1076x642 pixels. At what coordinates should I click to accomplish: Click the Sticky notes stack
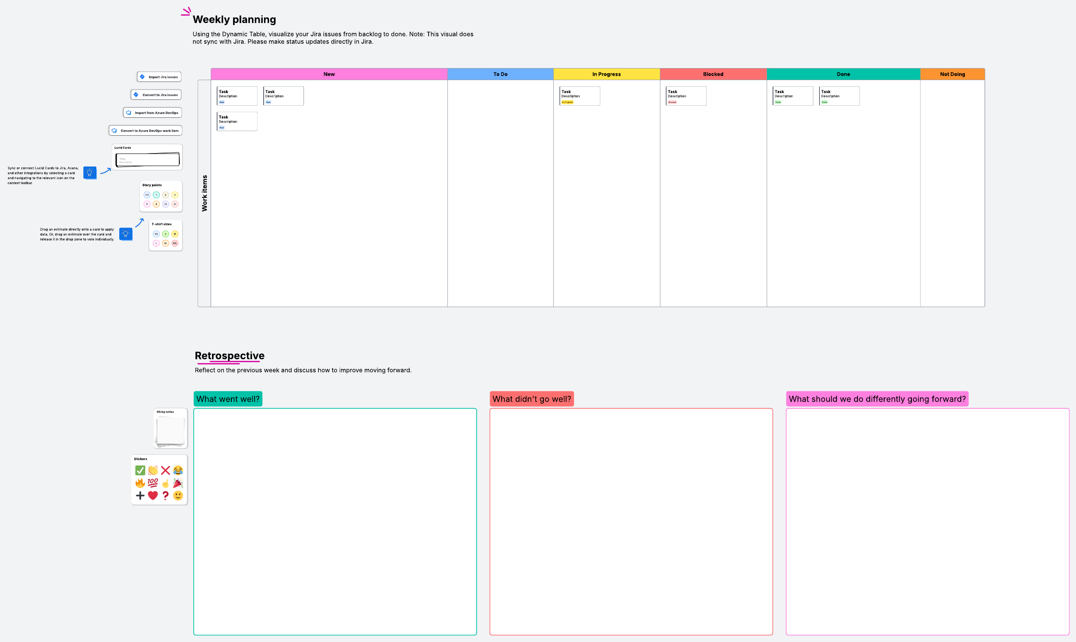[x=170, y=431]
